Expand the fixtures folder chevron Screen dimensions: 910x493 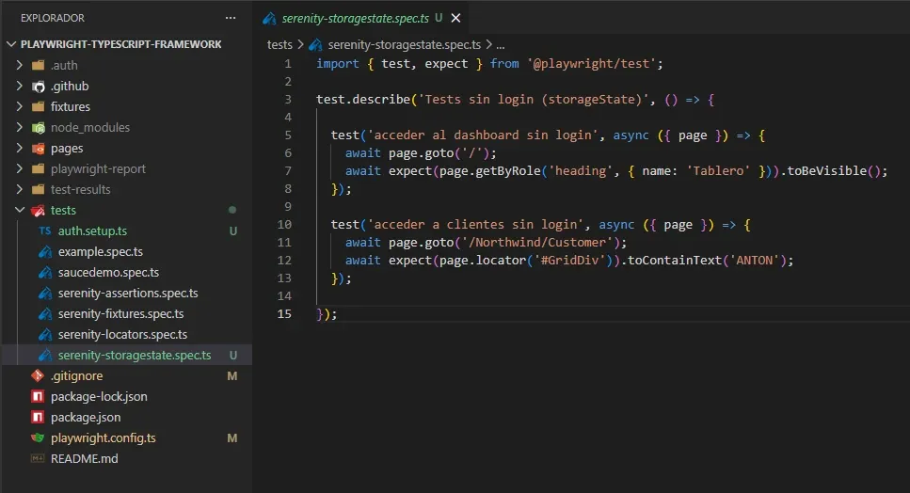point(19,106)
